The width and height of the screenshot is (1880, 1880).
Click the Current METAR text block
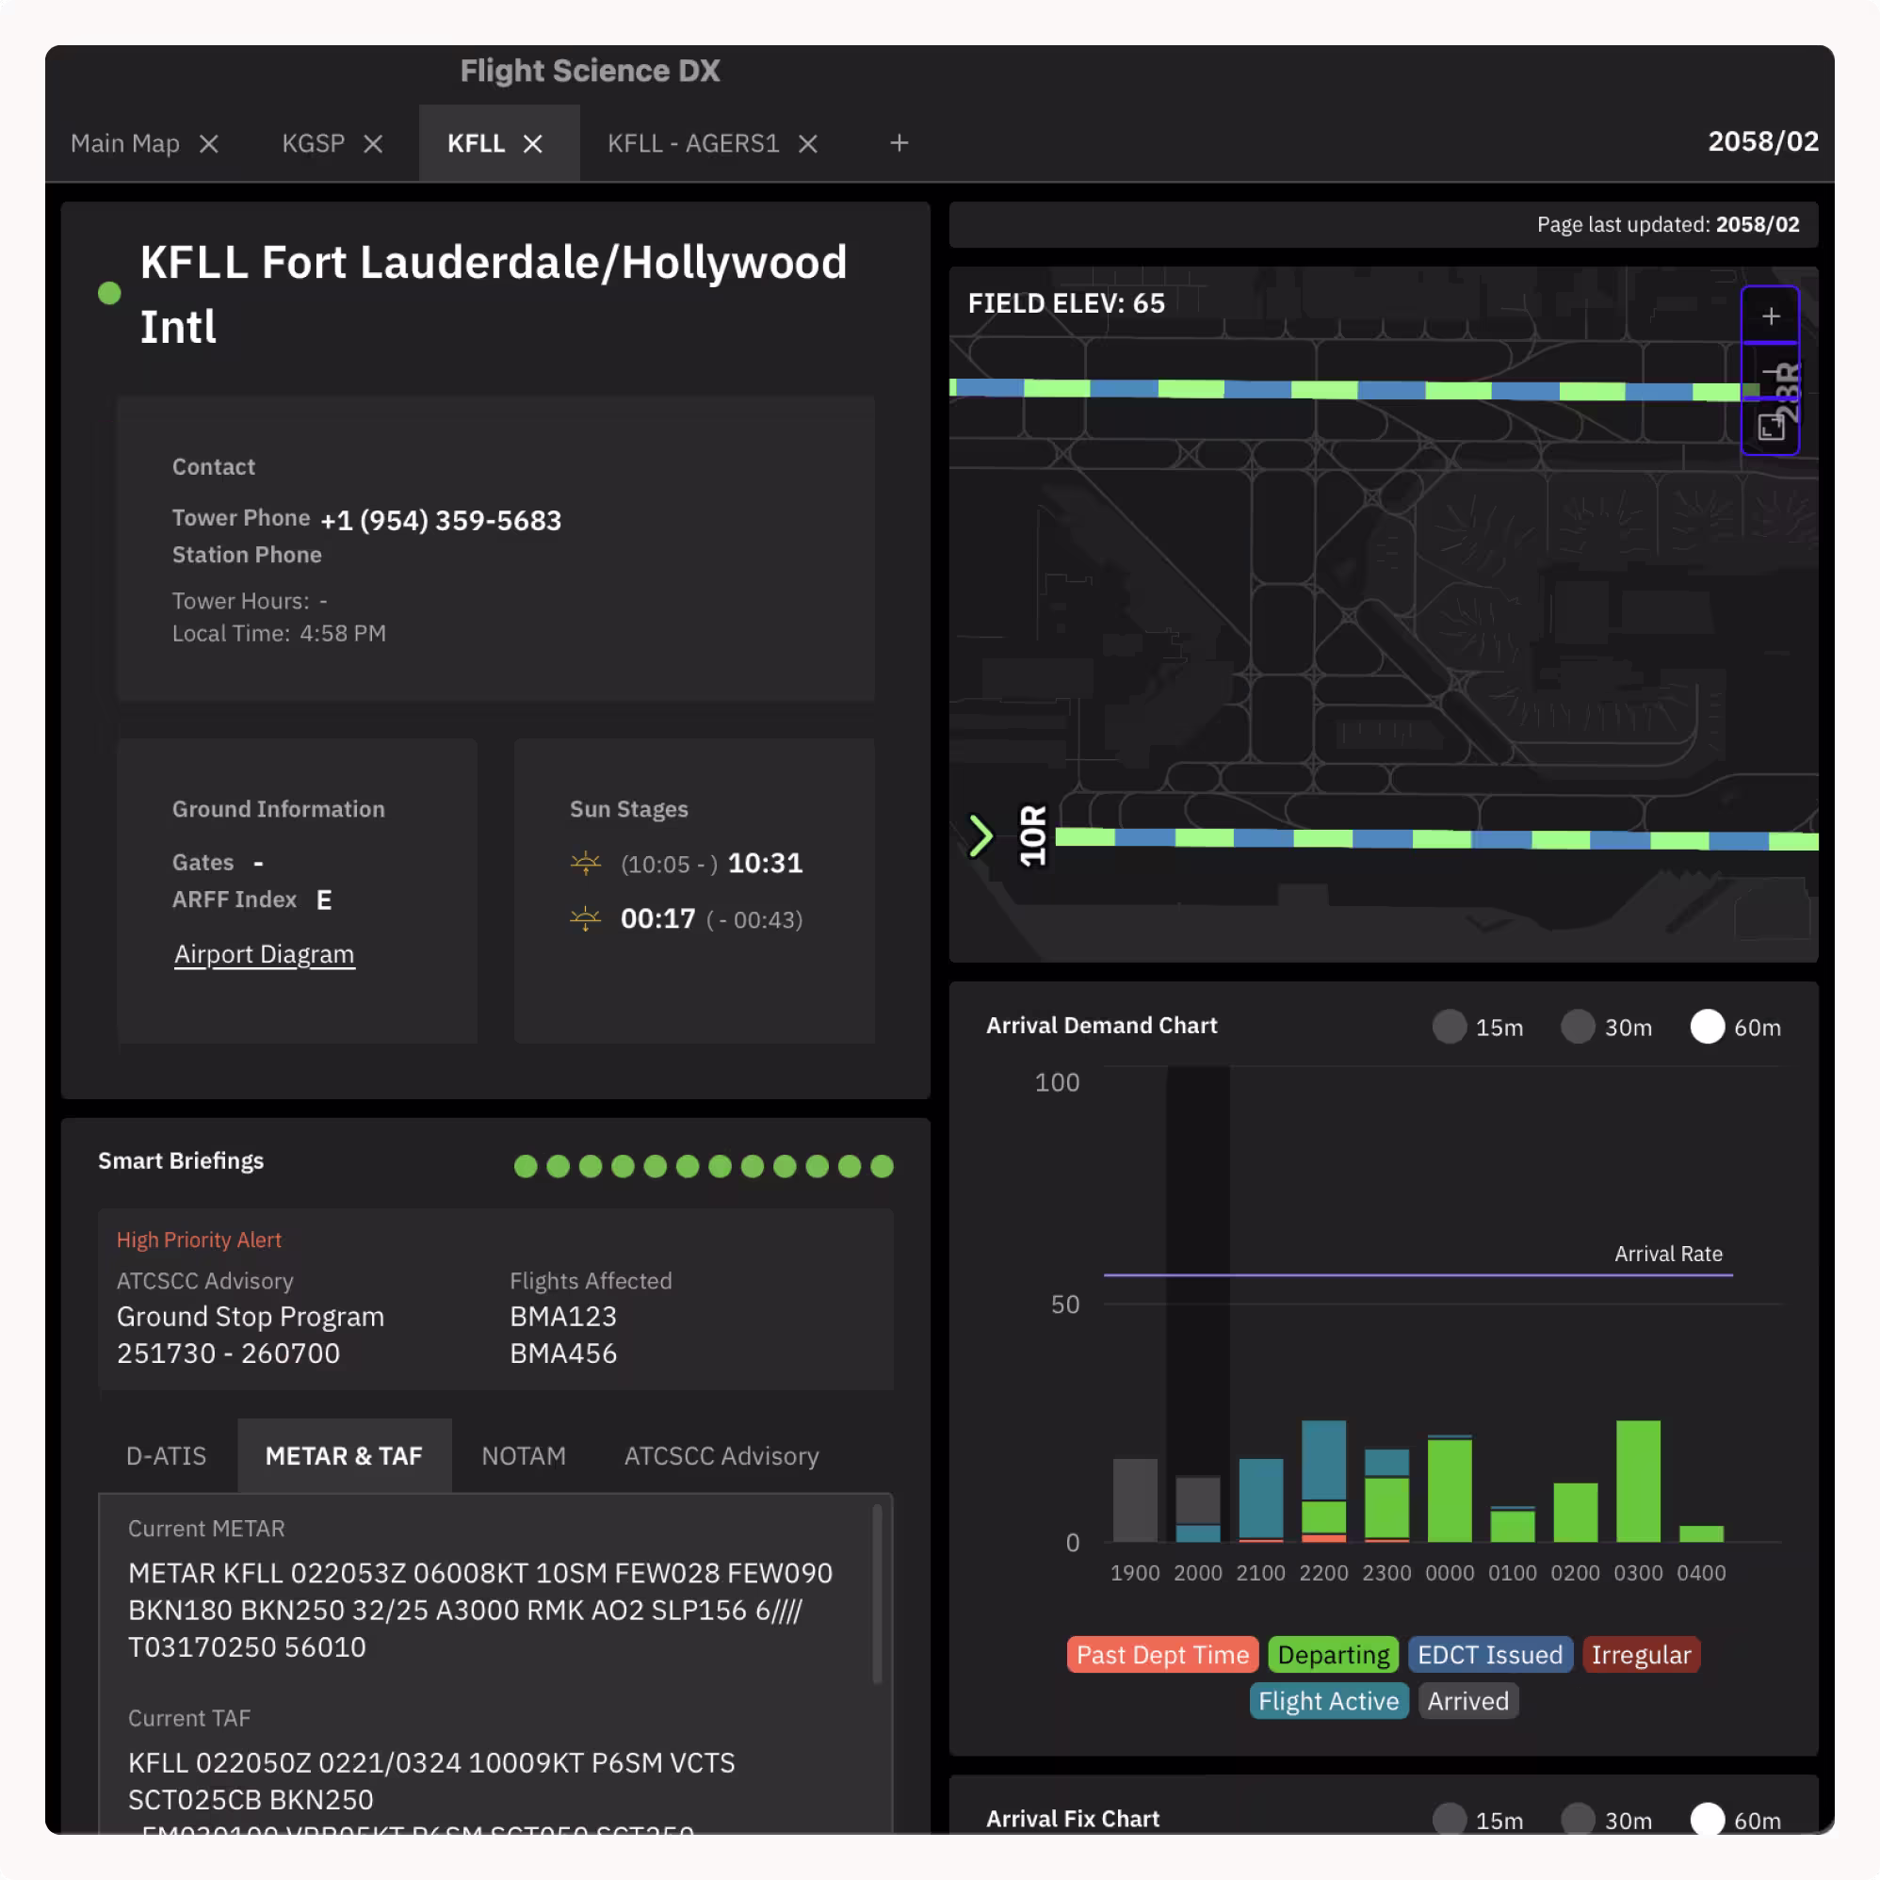pyautogui.click(x=480, y=1610)
